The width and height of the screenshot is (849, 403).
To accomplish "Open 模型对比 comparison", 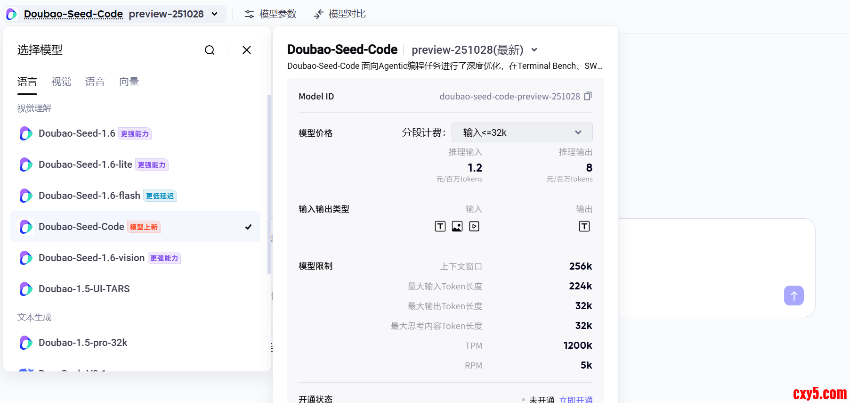I will (x=340, y=14).
